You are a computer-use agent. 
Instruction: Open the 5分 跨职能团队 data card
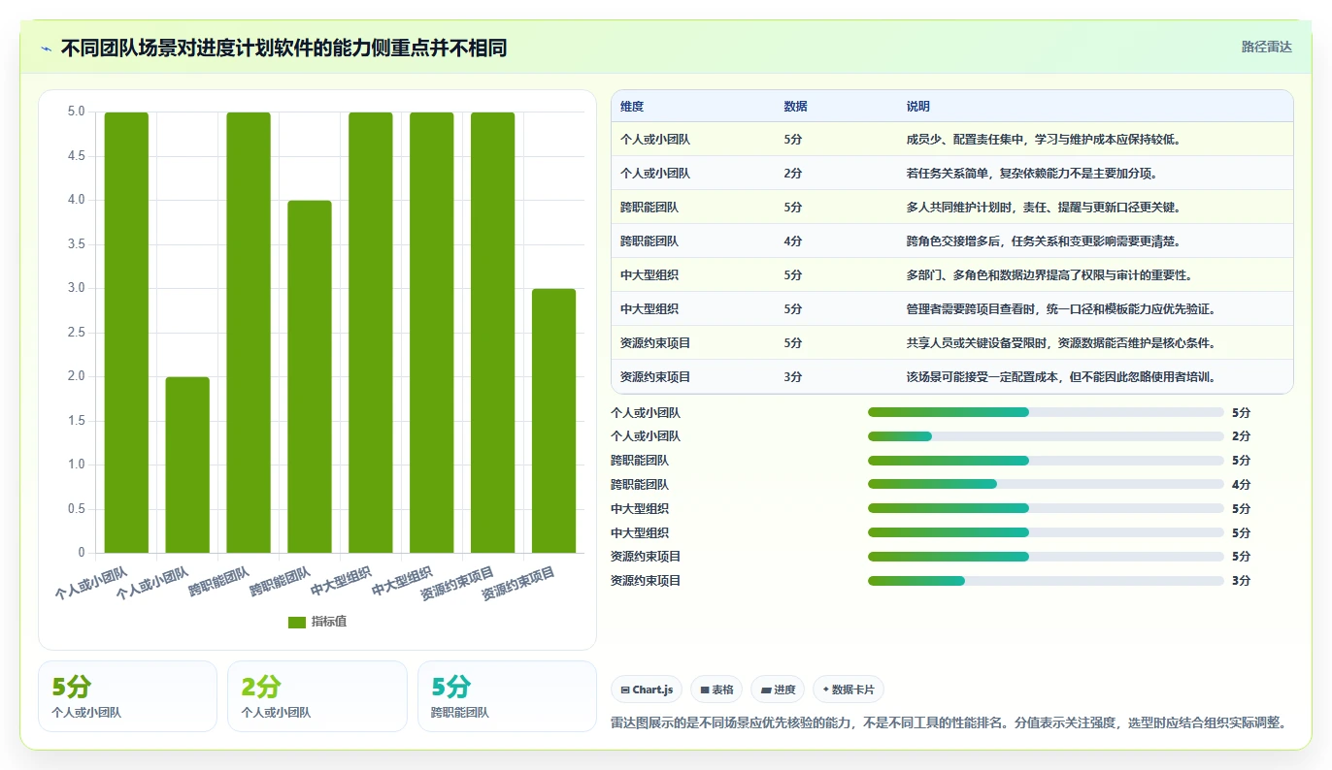pos(507,696)
